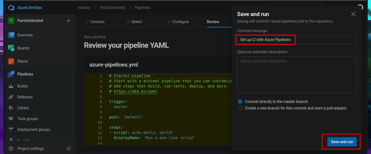Switch to the Configure step tab

(180, 22)
